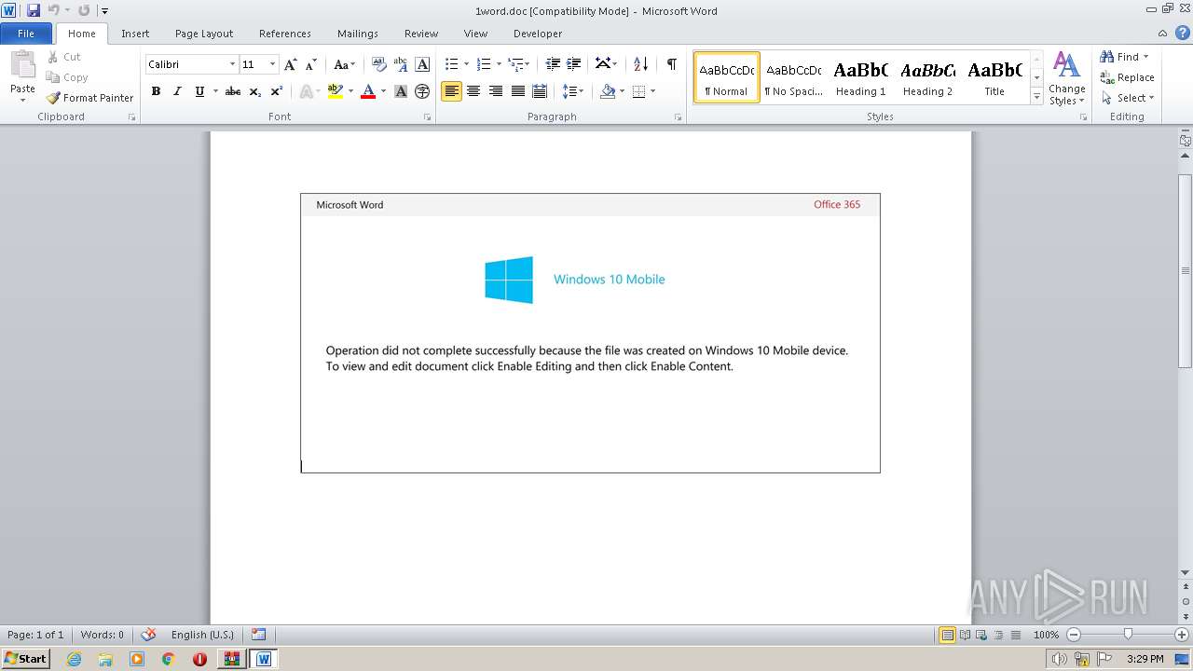The width and height of the screenshot is (1193, 671).
Task: Click the Enclose Characters icon
Action: click(x=422, y=91)
